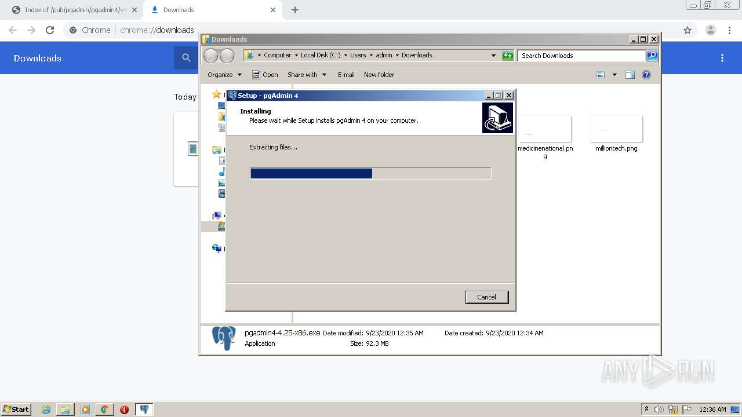This screenshot has height=417, width=742.
Task: Go back in Chrome
Action: [13, 30]
